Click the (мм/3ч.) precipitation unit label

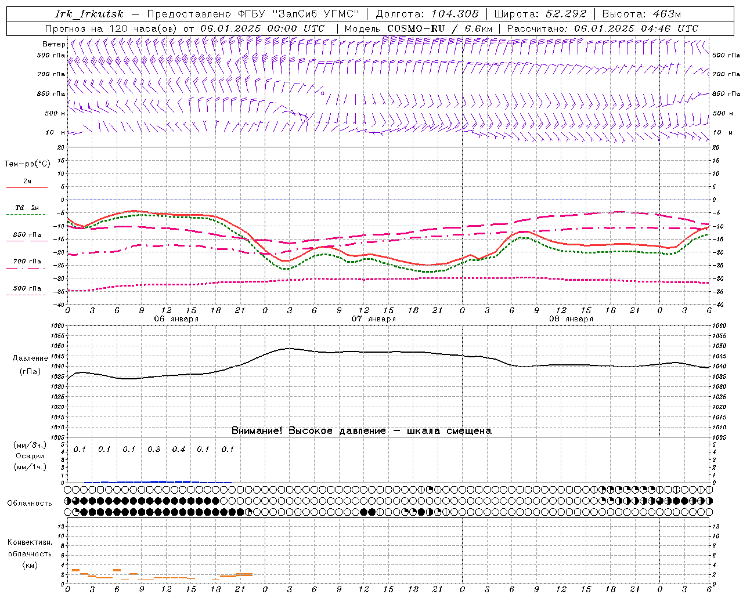click(x=30, y=445)
